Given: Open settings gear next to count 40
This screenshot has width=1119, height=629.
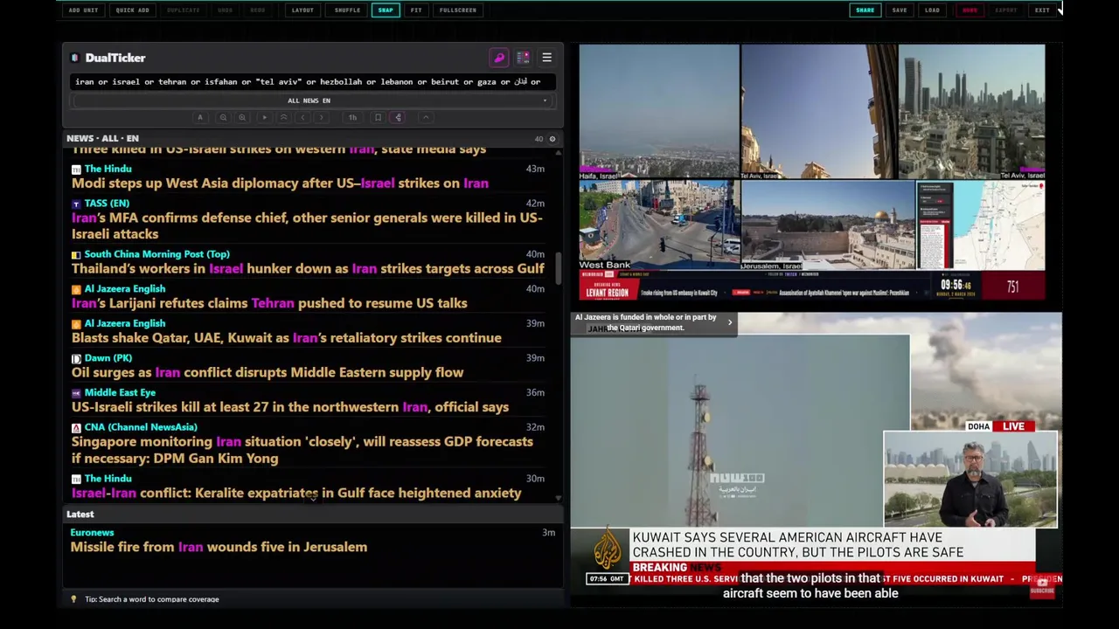Looking at the screenshot, I should [552, 139].
